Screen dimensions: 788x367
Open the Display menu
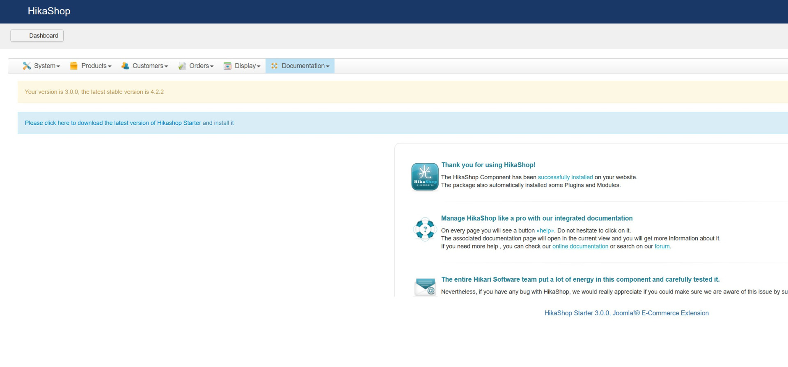(x=242, y=66)
